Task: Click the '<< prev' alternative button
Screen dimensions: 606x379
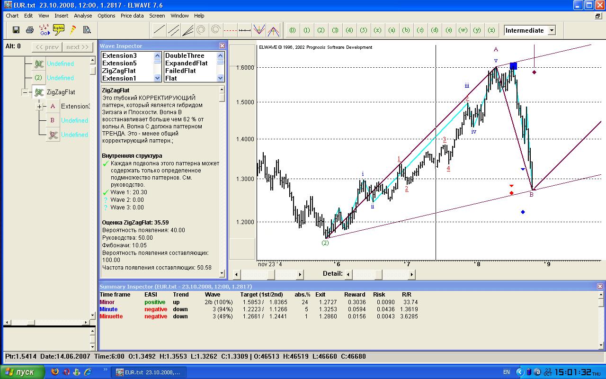Action: click(x=47, y=47)
